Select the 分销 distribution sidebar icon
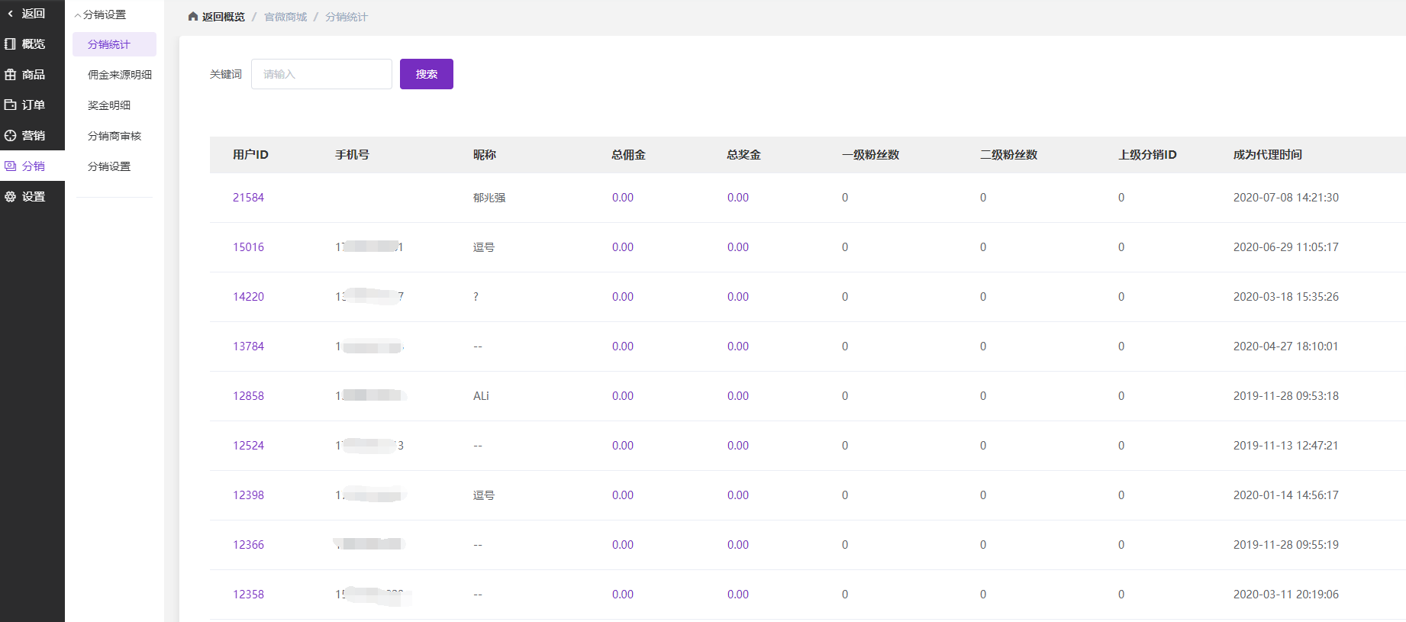This screenshot has height=622, width=1406. pyautogui.click(x=10, y=166)
